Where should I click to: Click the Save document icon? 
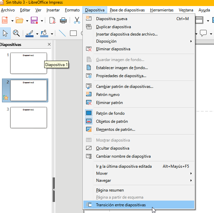[x=34, y=20]
